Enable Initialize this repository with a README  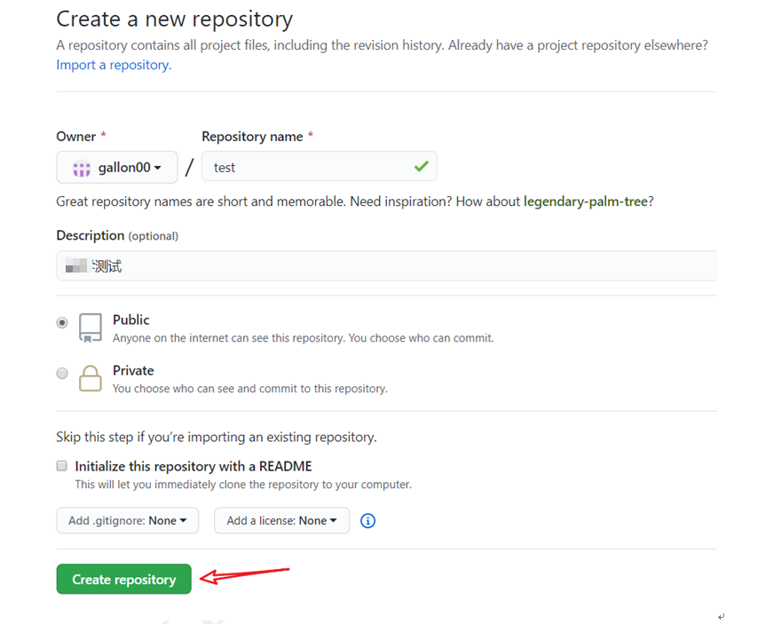(x=62, y=466)
